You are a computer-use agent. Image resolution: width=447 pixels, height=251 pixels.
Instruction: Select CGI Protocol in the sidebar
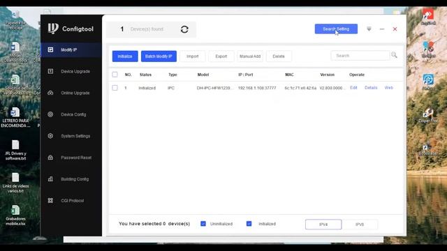(71, 200)
